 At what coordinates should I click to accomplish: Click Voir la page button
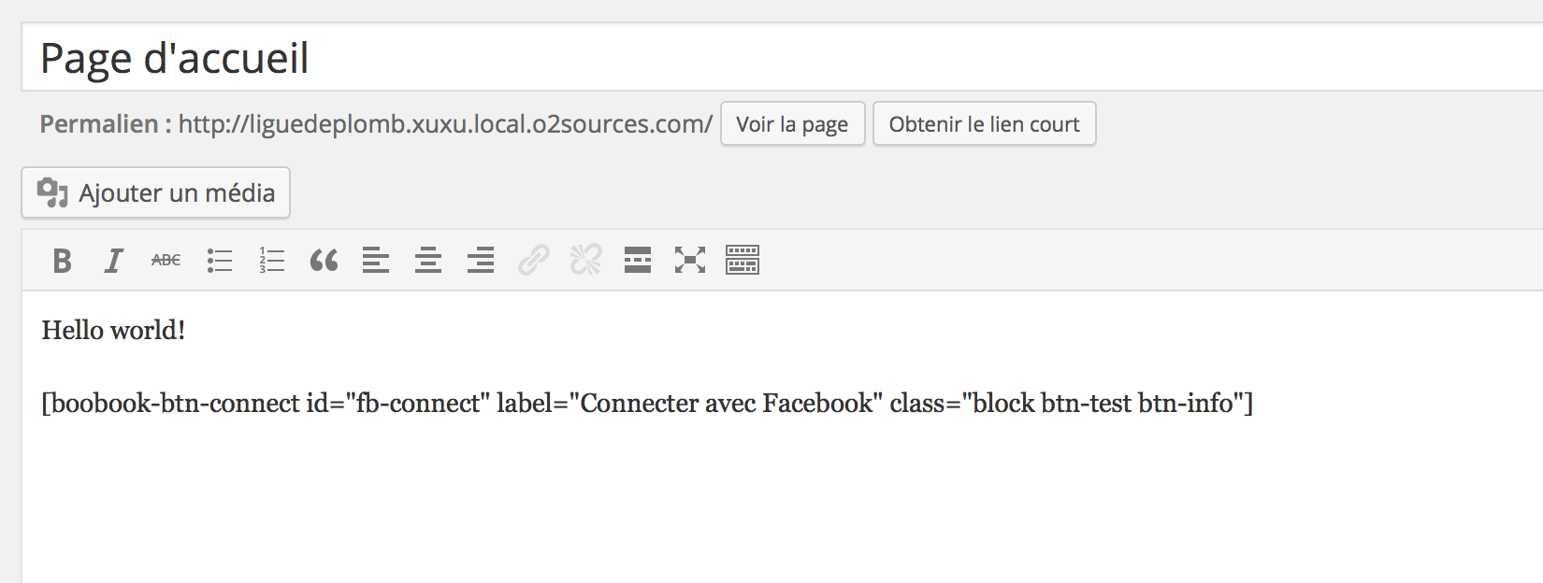[x=793, y=124]
